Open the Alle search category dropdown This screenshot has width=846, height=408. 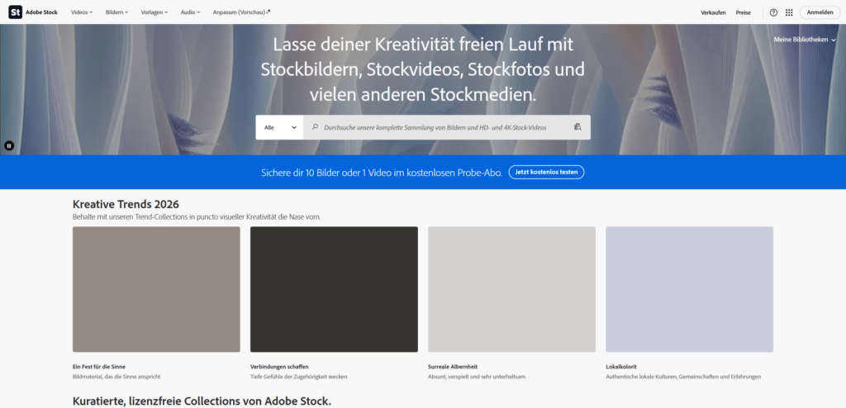pos(279,127)
